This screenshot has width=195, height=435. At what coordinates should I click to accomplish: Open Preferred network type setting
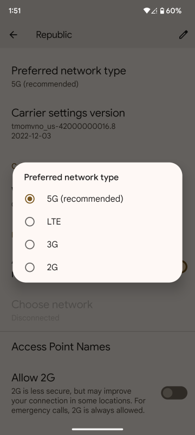(x=97, y=77)
